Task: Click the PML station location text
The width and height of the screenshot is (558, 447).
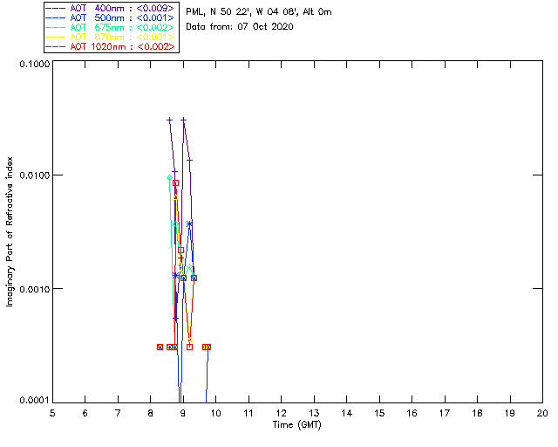Action: [x=259, y=12]
